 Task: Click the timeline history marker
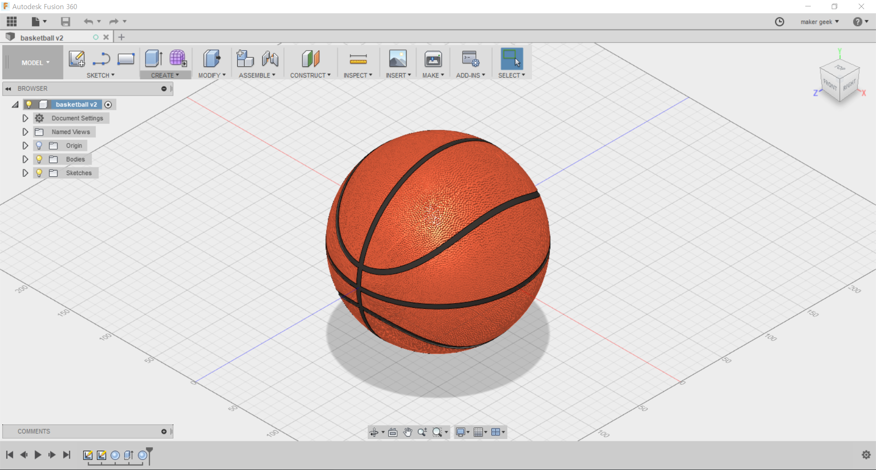pyautogui.click(x=149, y=455)
